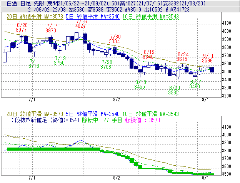Click the 20日 終値平滑 legend in lower chart
Image resolution: width=240 pixels, height=183 pixels.
click(x=35, y=114)
